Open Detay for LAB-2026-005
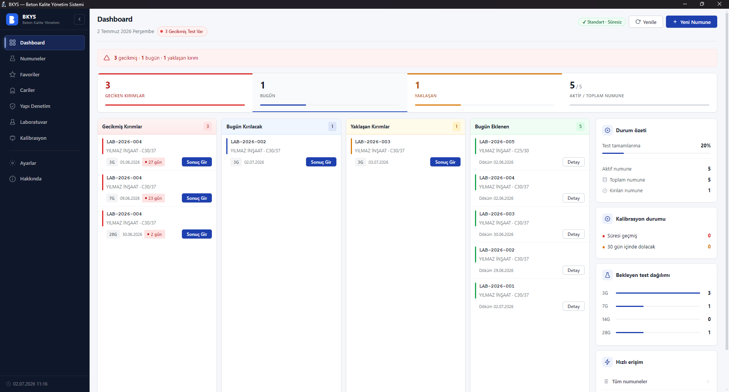Image resolution: width=729 pixels, height=392 pixels. tap(573, 162)
